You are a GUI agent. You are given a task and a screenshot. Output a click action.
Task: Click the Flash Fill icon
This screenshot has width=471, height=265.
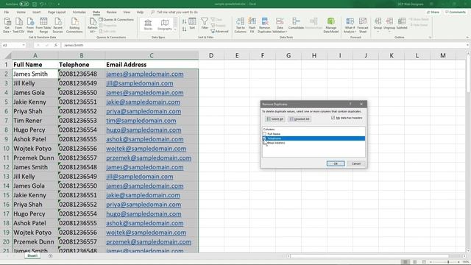pyautogui.click(x=252, y=25)
